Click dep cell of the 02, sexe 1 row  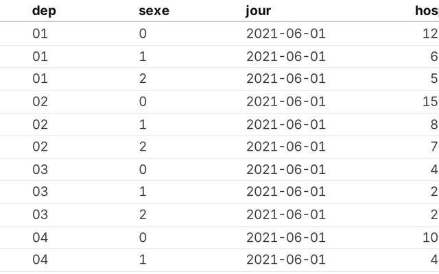(x=40, y=124)
